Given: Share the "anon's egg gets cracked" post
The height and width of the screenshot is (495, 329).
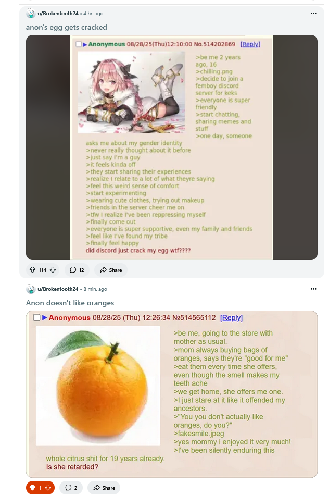Looking at the screenshot, I should point(111,270).
